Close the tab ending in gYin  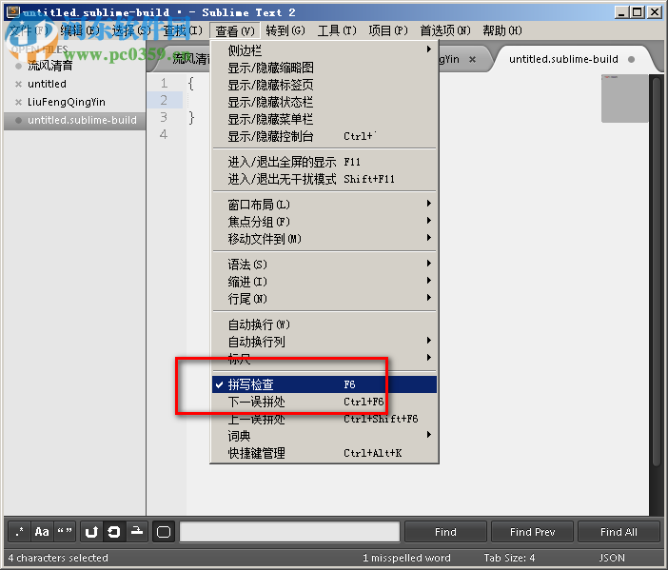(472, 60)
